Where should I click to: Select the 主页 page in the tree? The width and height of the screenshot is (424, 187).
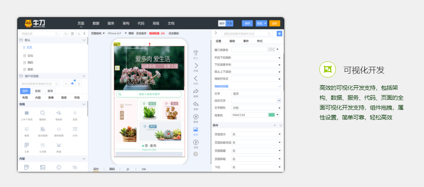[29, 47]
